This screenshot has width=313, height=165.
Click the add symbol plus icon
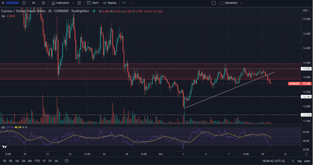pyautogui.click(x=24, y=3)
